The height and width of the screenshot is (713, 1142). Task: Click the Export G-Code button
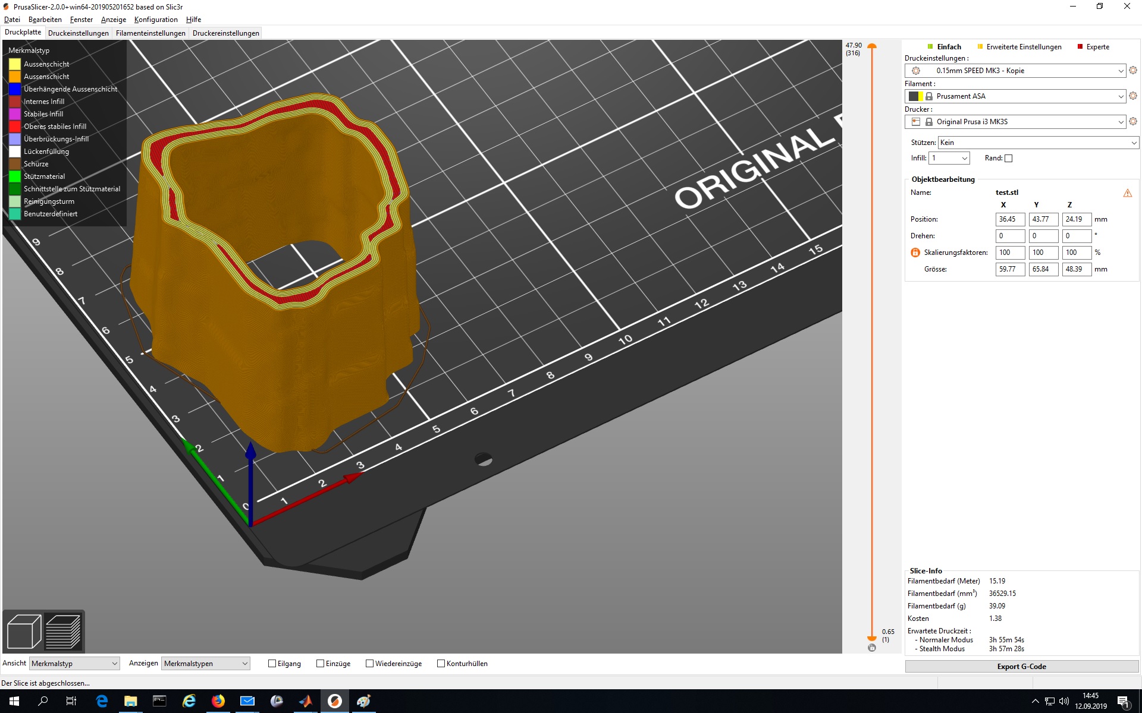point(1021,666)
